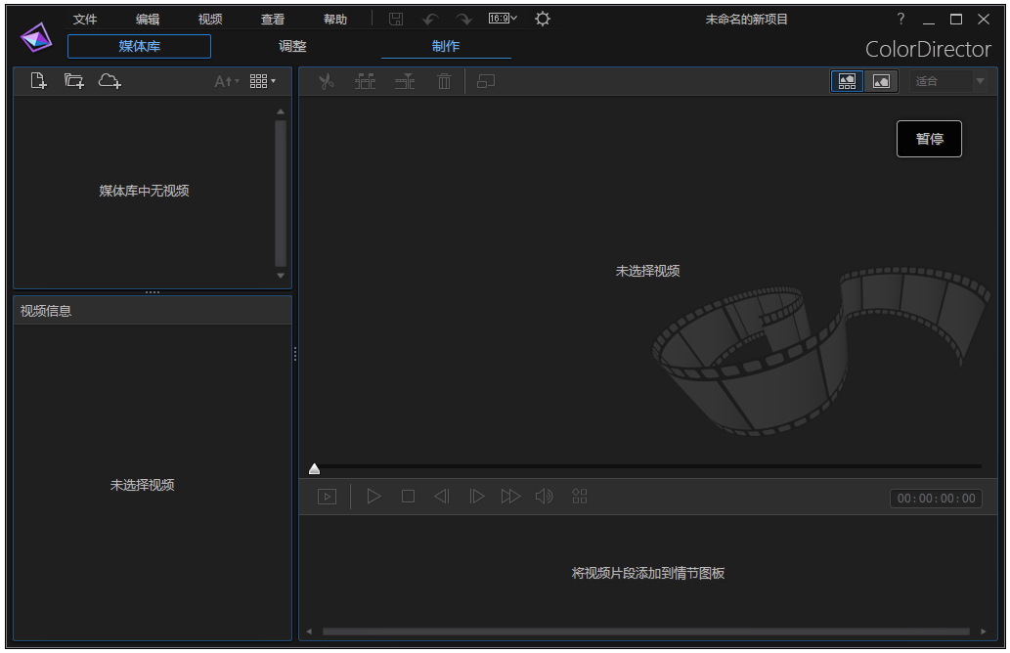Click the split clip icon
Viewport: 1010px width, 653px height.
pos(366,82)
